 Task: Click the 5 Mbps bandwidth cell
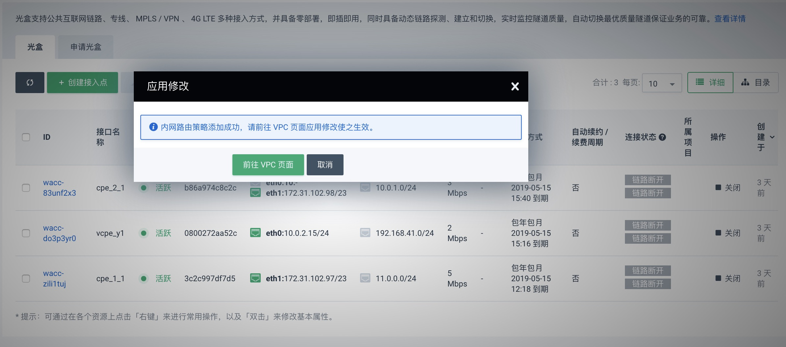[x=457, y=279]
